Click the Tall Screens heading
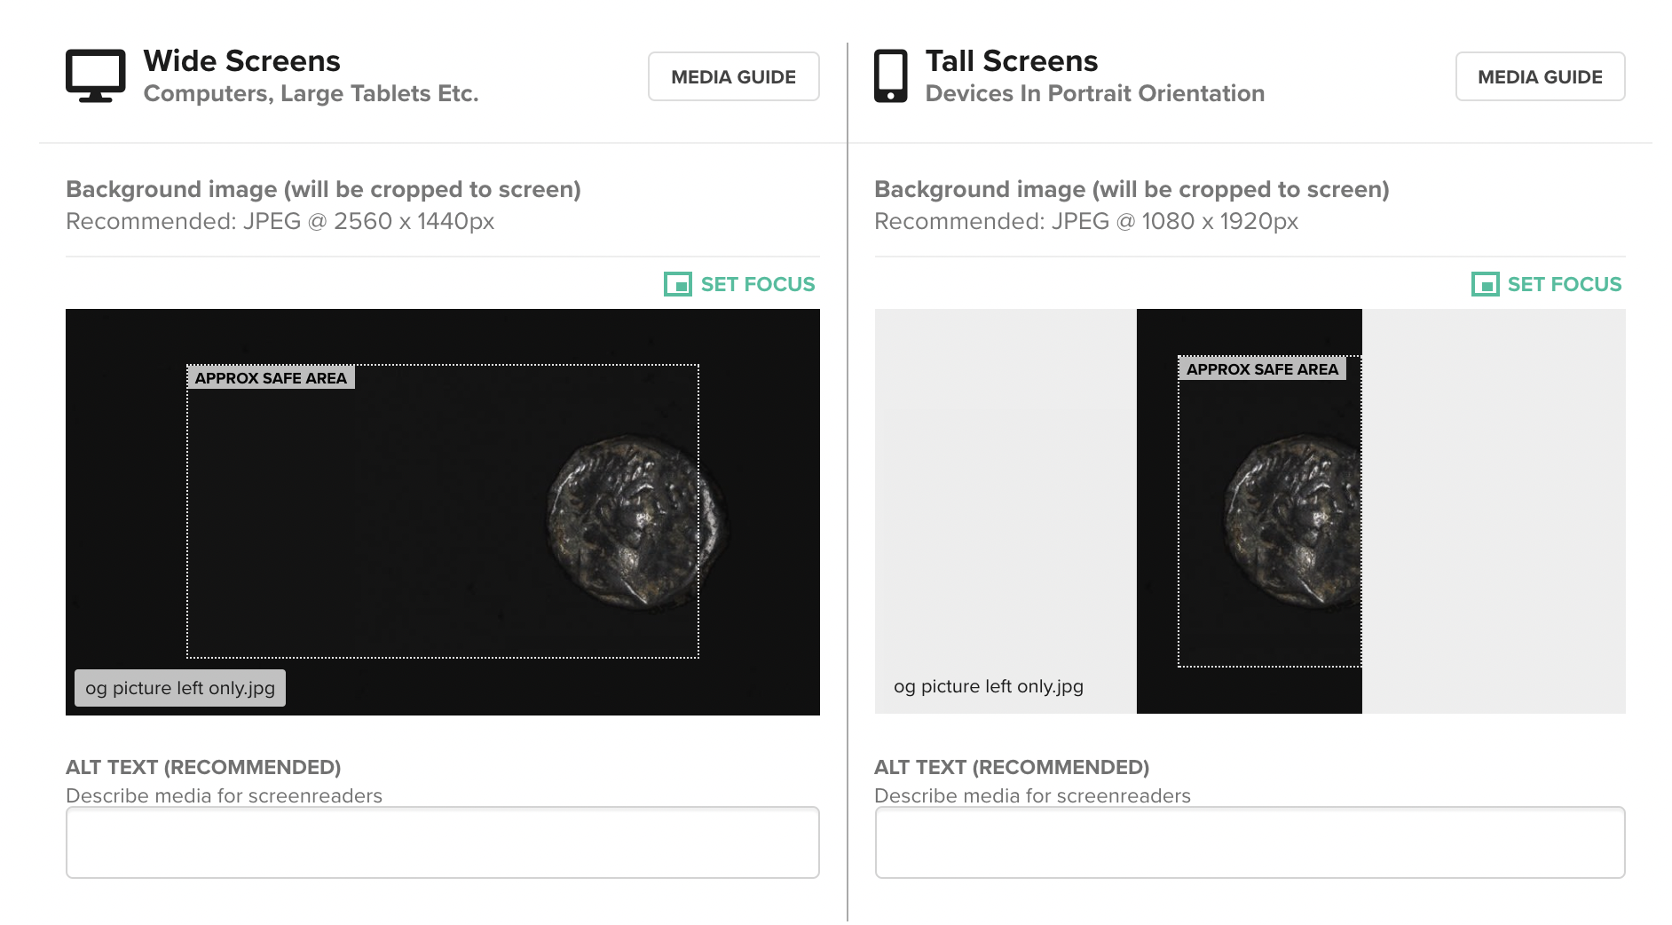1672x925 pixels. coord(1011,60)
